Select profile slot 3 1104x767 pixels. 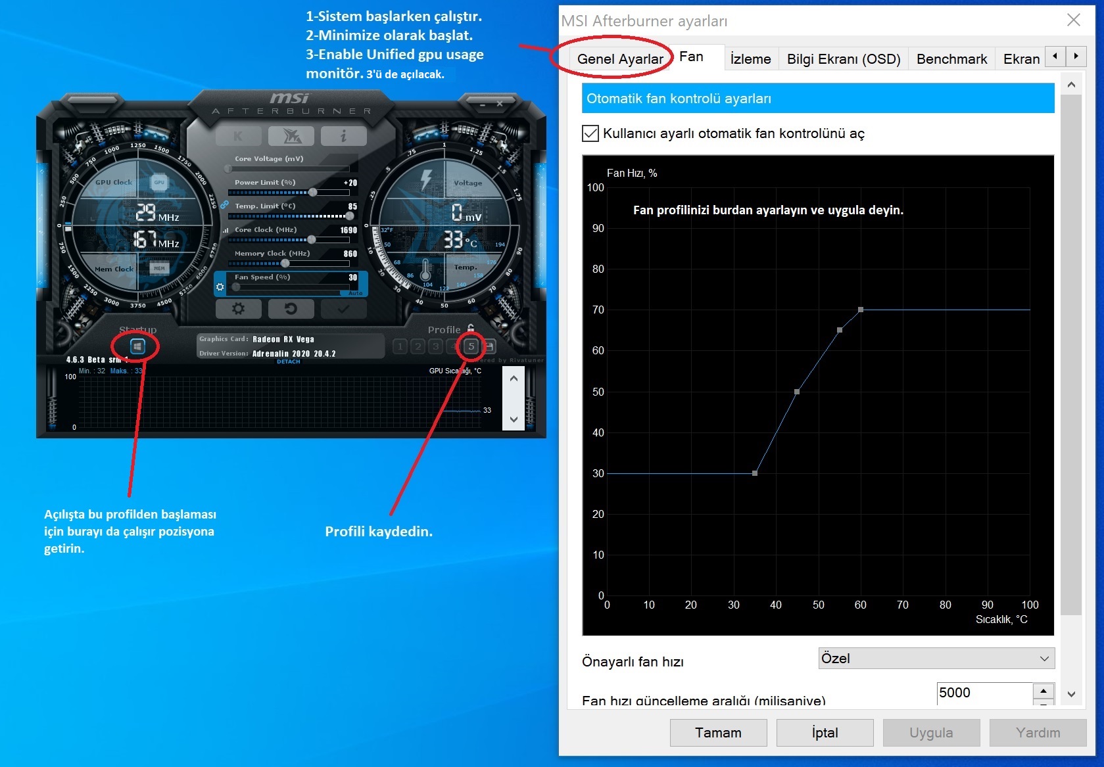tap(435, 346)
